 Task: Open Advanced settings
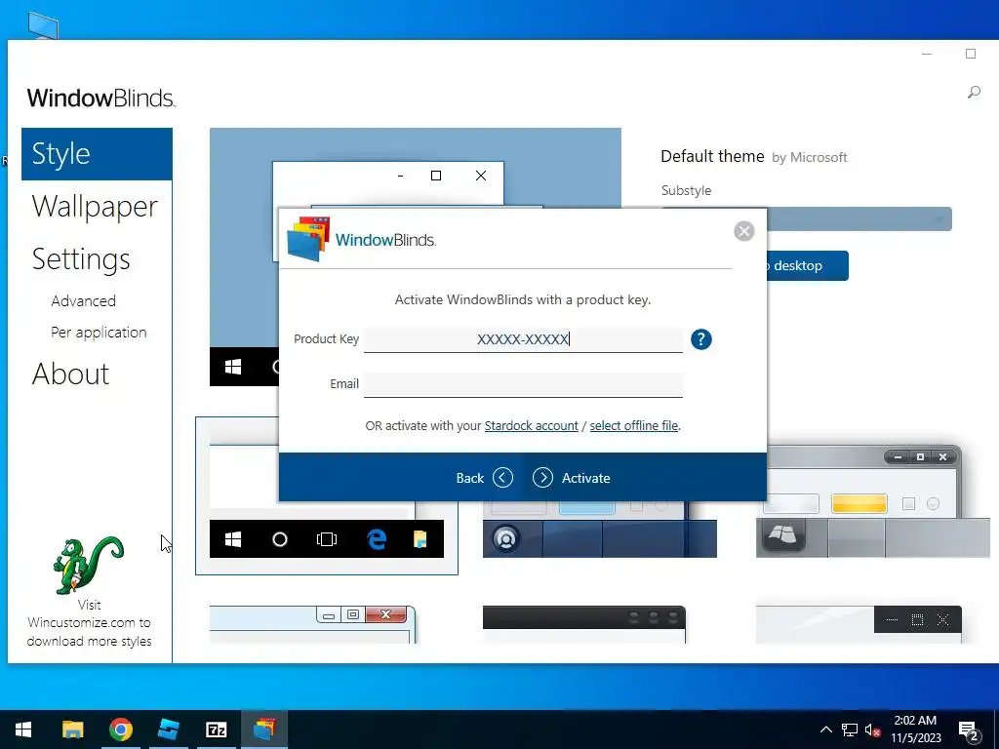pos(84,300)
